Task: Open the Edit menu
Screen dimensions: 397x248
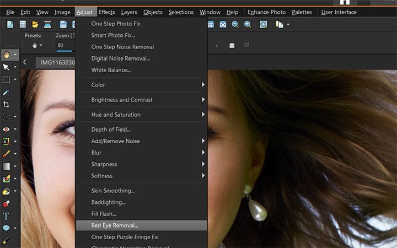Action: point(25,12)
